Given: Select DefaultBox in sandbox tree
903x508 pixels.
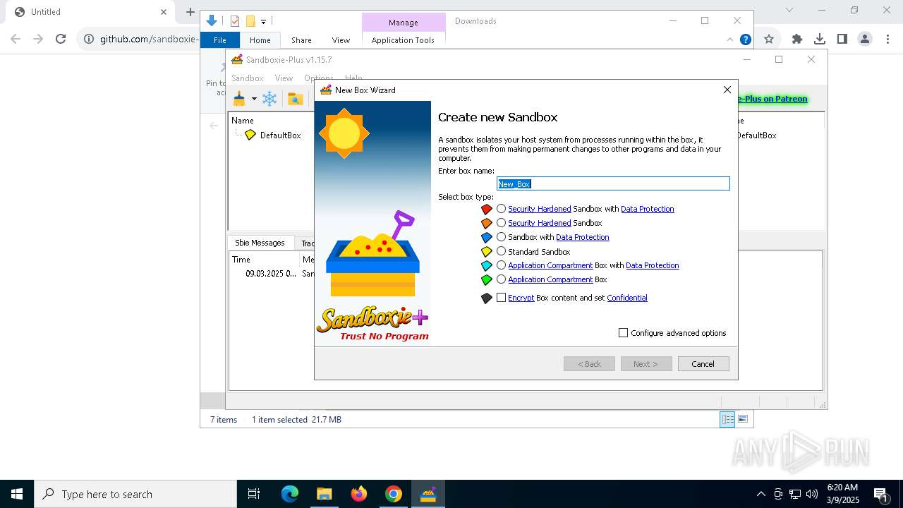Looking at the screenshot, I should point(280,135).
